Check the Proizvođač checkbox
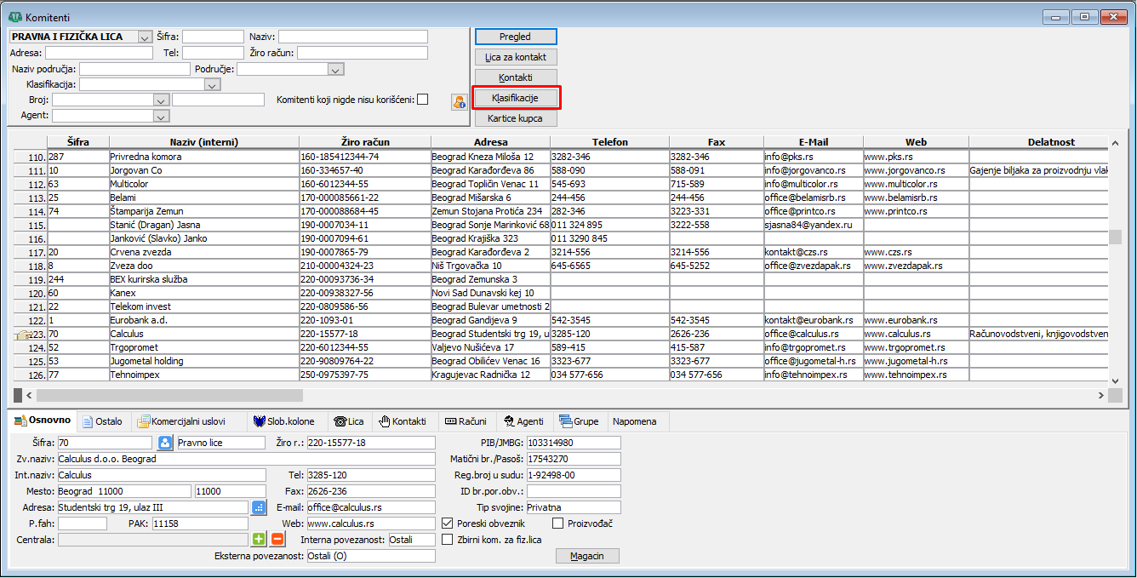Screen dimensions: 1137x578 click(x=558, y=524)
